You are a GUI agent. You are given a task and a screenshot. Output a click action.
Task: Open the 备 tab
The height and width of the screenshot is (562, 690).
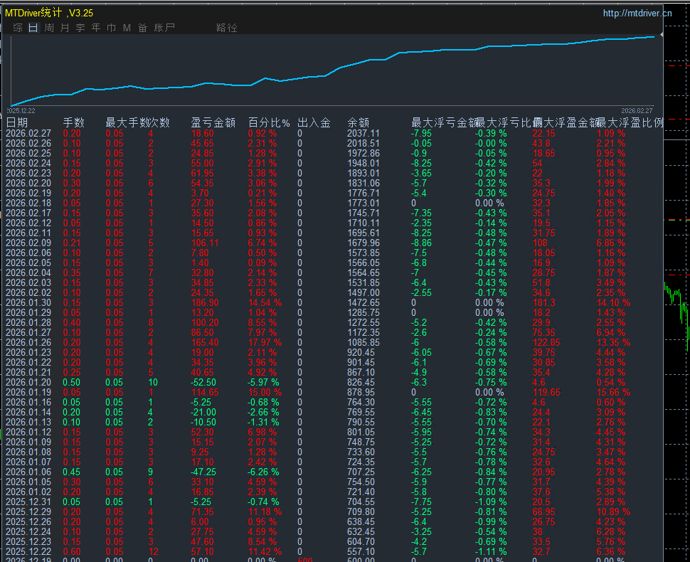pos(142,28)
